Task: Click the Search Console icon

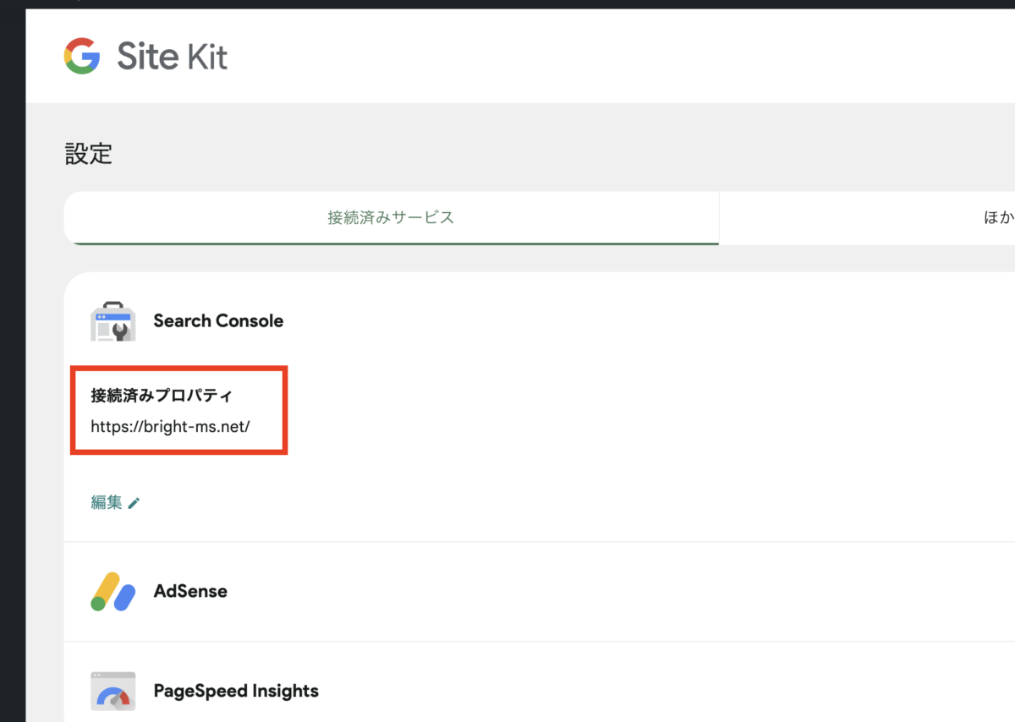Action: point(113,321)
